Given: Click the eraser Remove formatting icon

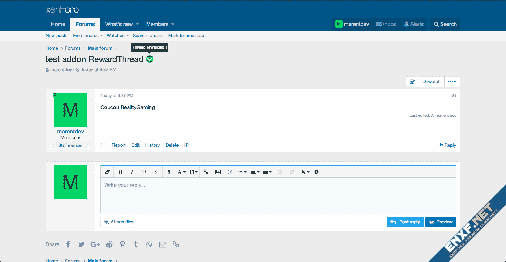Looking at the screenshot, I should [x=108, y=172].
